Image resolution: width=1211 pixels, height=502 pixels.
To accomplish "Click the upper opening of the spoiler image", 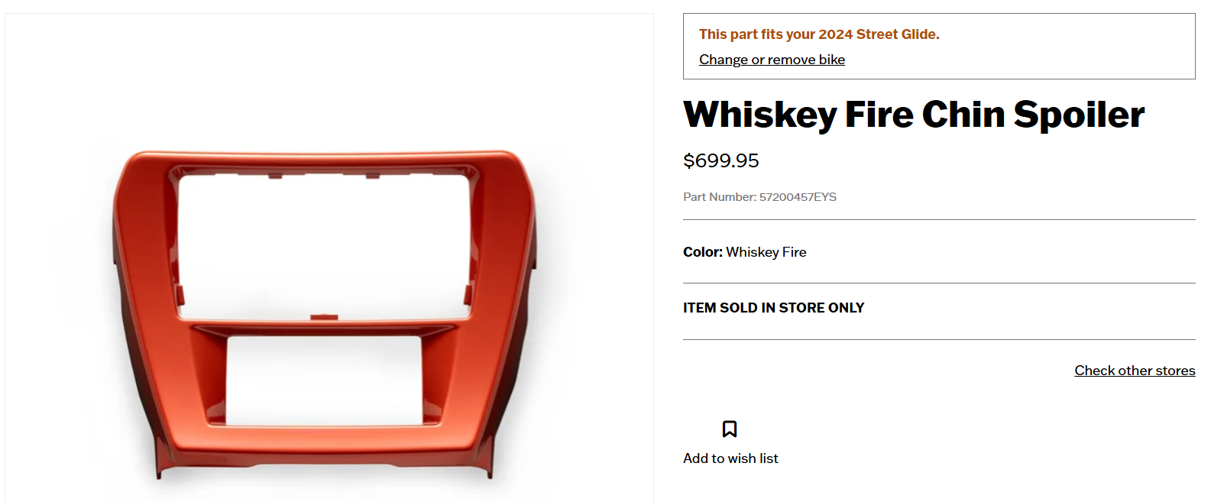I will pos(325,245).
